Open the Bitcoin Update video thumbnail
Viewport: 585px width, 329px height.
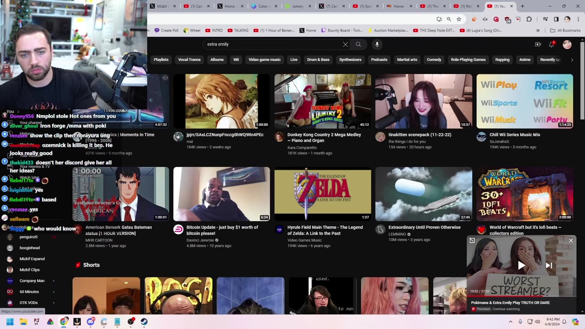click(x=222, y=194)
